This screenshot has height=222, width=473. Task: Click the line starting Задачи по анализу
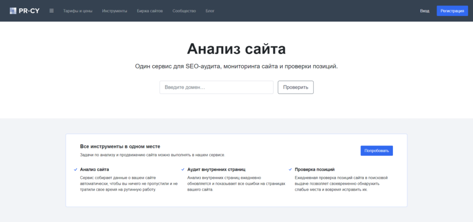point(152,155)
